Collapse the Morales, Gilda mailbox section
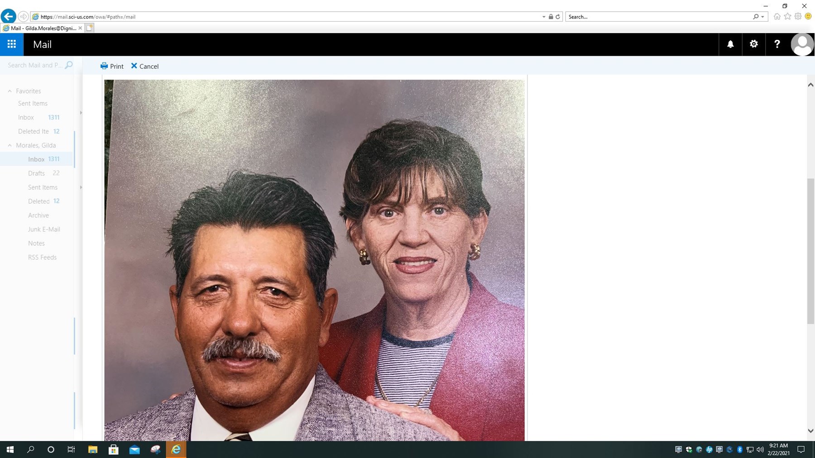The height and width of the screenshot is (458, 815). coord(10,145)
